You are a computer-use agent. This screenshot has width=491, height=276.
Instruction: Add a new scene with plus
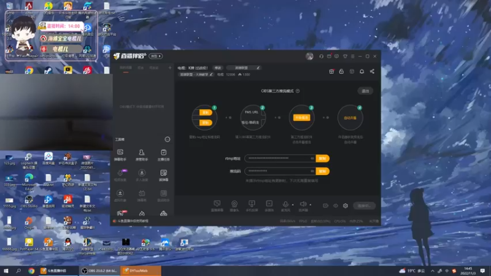tap(170, 67)
